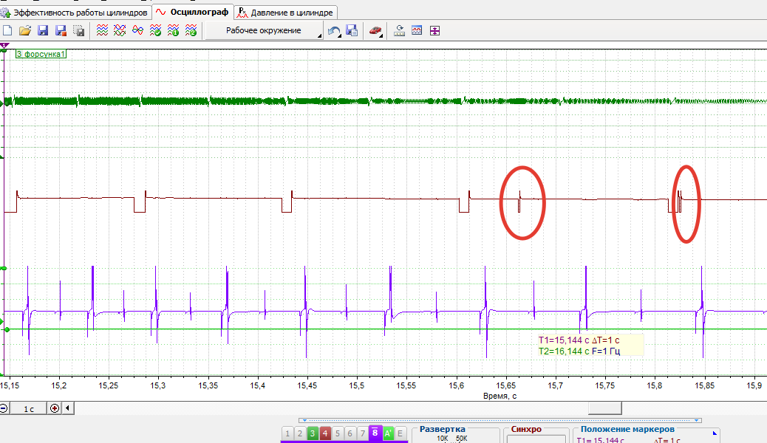The width and height of the screenshot is (767, 443).
Task: Open the undo arrow dropdown
Action: click(338, 35)
